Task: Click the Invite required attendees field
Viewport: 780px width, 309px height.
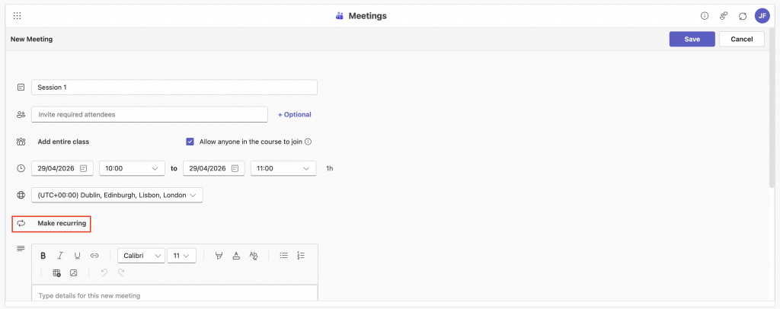Action: click(x=149, y=115)
